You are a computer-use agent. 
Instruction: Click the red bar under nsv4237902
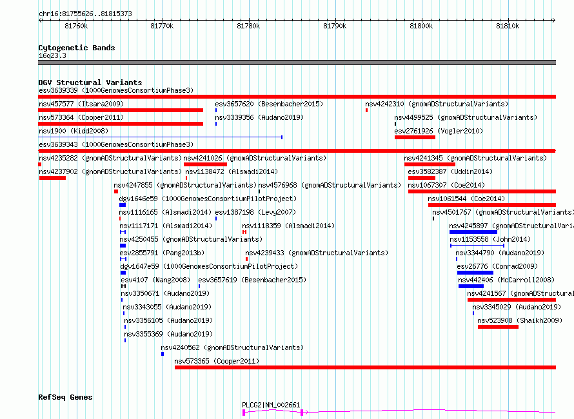click(52, 178)
